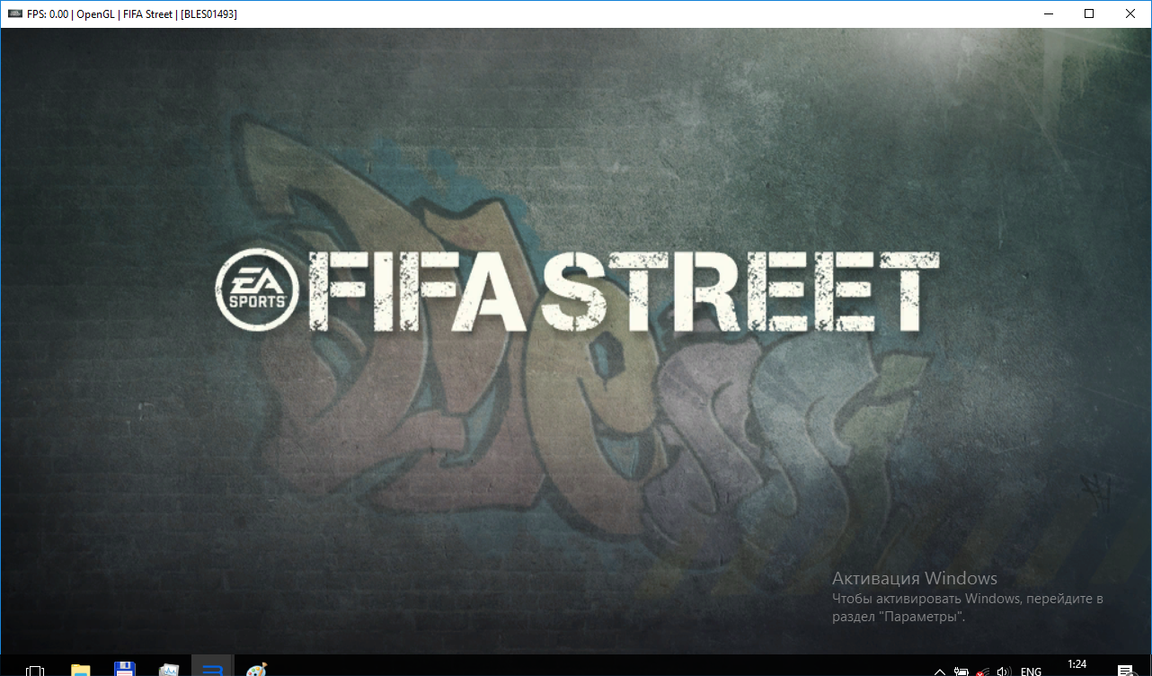The image size is (1152, 676).
Task: Show hidden system tray icons
Action: pyautogui.click(x=940, y=671)
